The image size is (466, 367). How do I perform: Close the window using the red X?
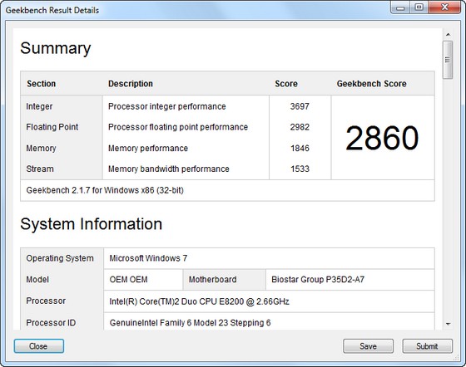pos(444,7)
